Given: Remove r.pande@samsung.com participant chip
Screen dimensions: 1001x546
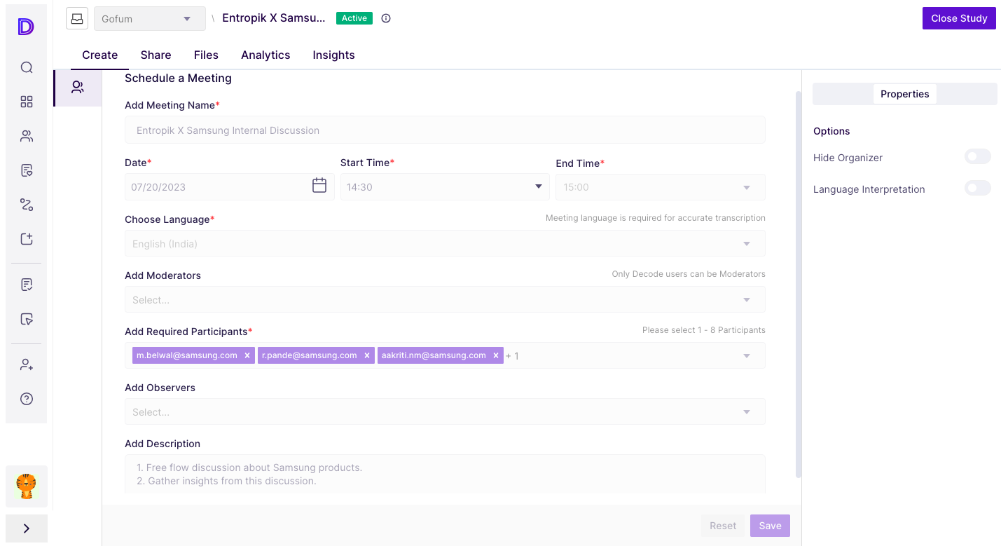Looking at the screenshot, I should pos(366,356).
